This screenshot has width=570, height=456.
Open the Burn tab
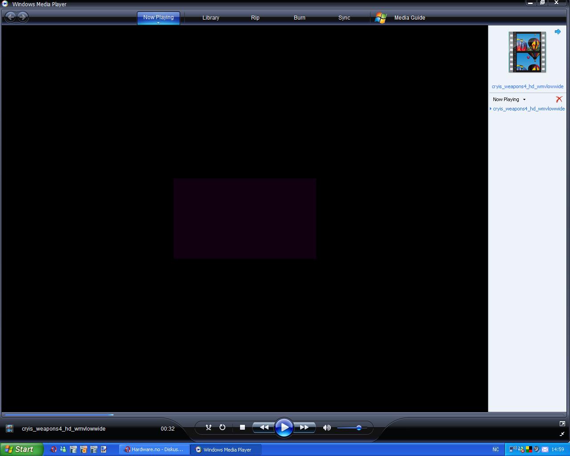(300, 18)
